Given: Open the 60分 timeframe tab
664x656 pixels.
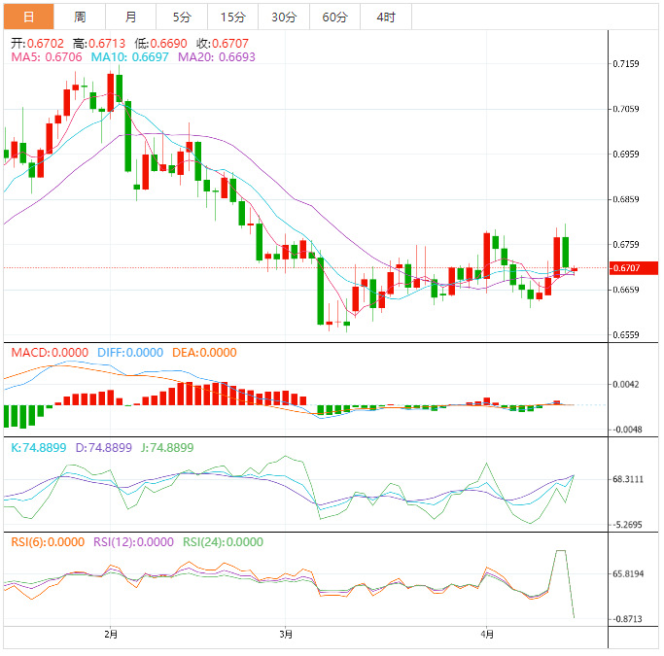Looking at the screenshot, I should pos(334,17).
